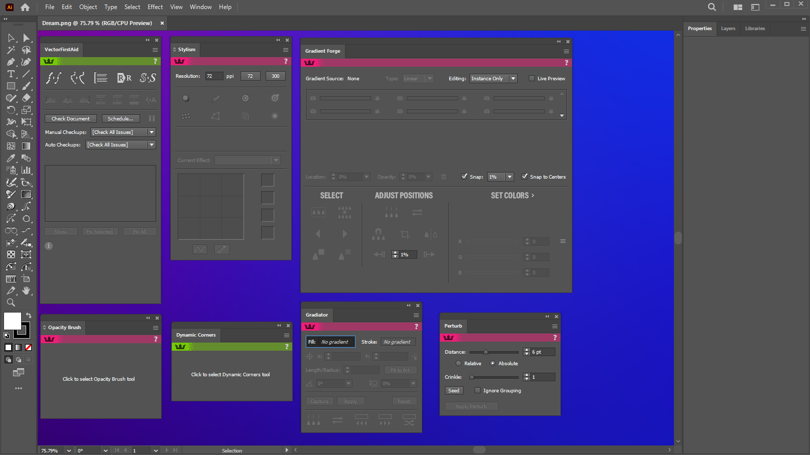
Task: Open the zoom level dropdown in status bar
Action: 69,450
